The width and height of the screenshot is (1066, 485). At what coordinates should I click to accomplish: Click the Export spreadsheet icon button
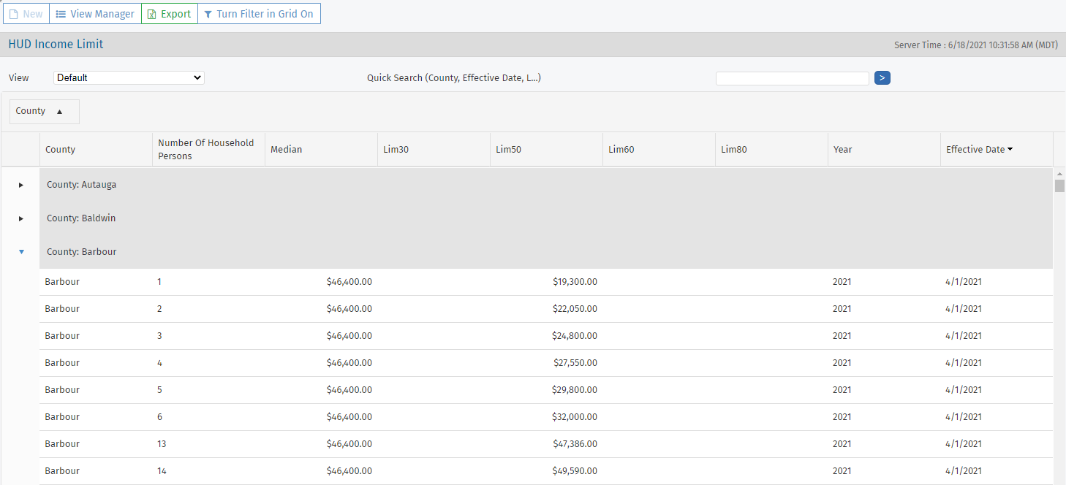tap(169, 14)
